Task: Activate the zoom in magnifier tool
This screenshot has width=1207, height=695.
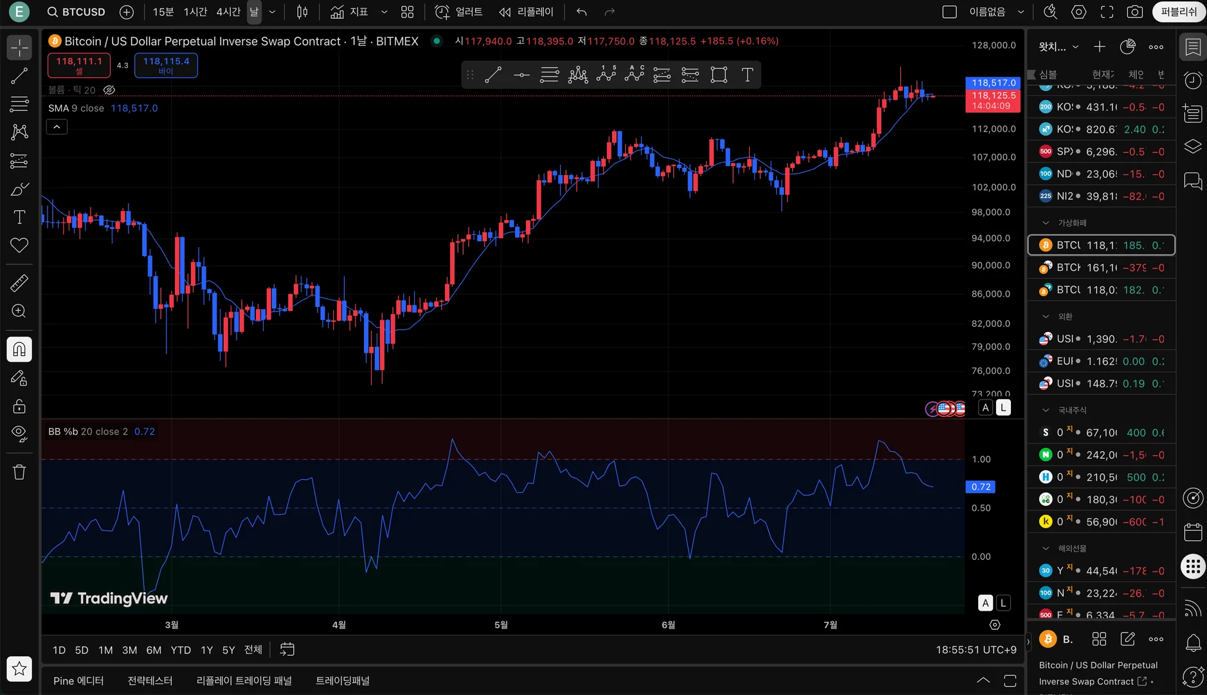Action: click(19, 311)
